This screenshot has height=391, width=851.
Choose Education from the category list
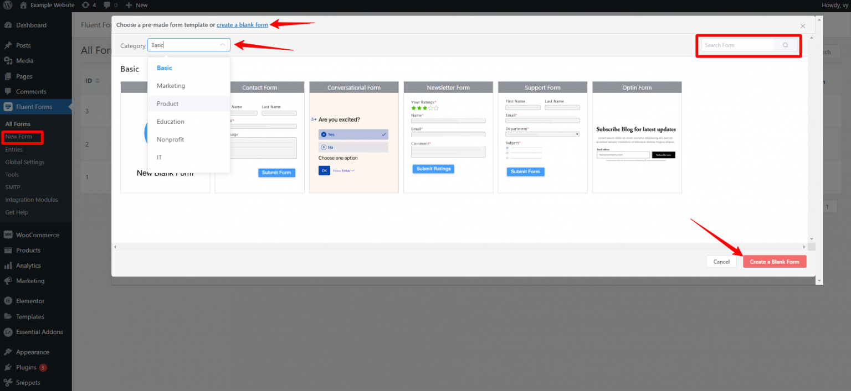coord(170,122)
